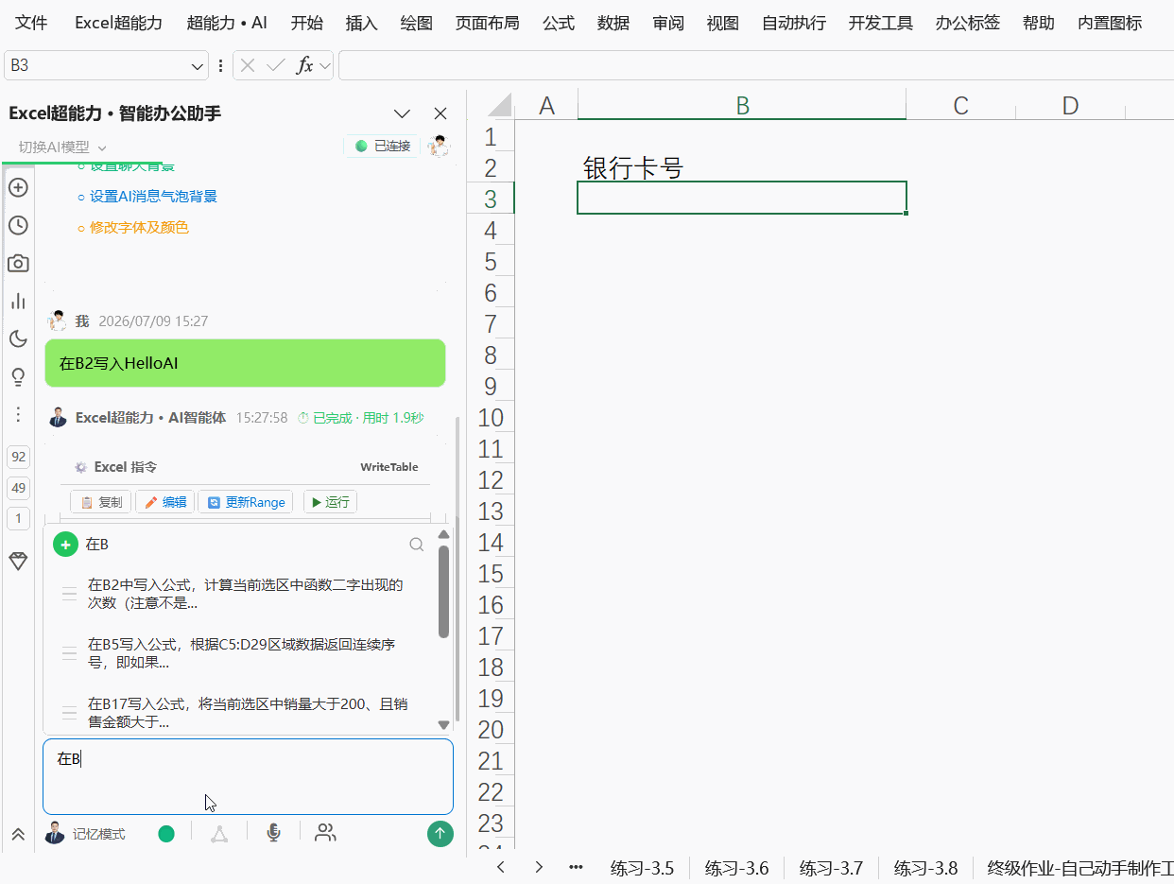Click the formula bar cancel X icon
1174x884 pixels.
[248, 65]
